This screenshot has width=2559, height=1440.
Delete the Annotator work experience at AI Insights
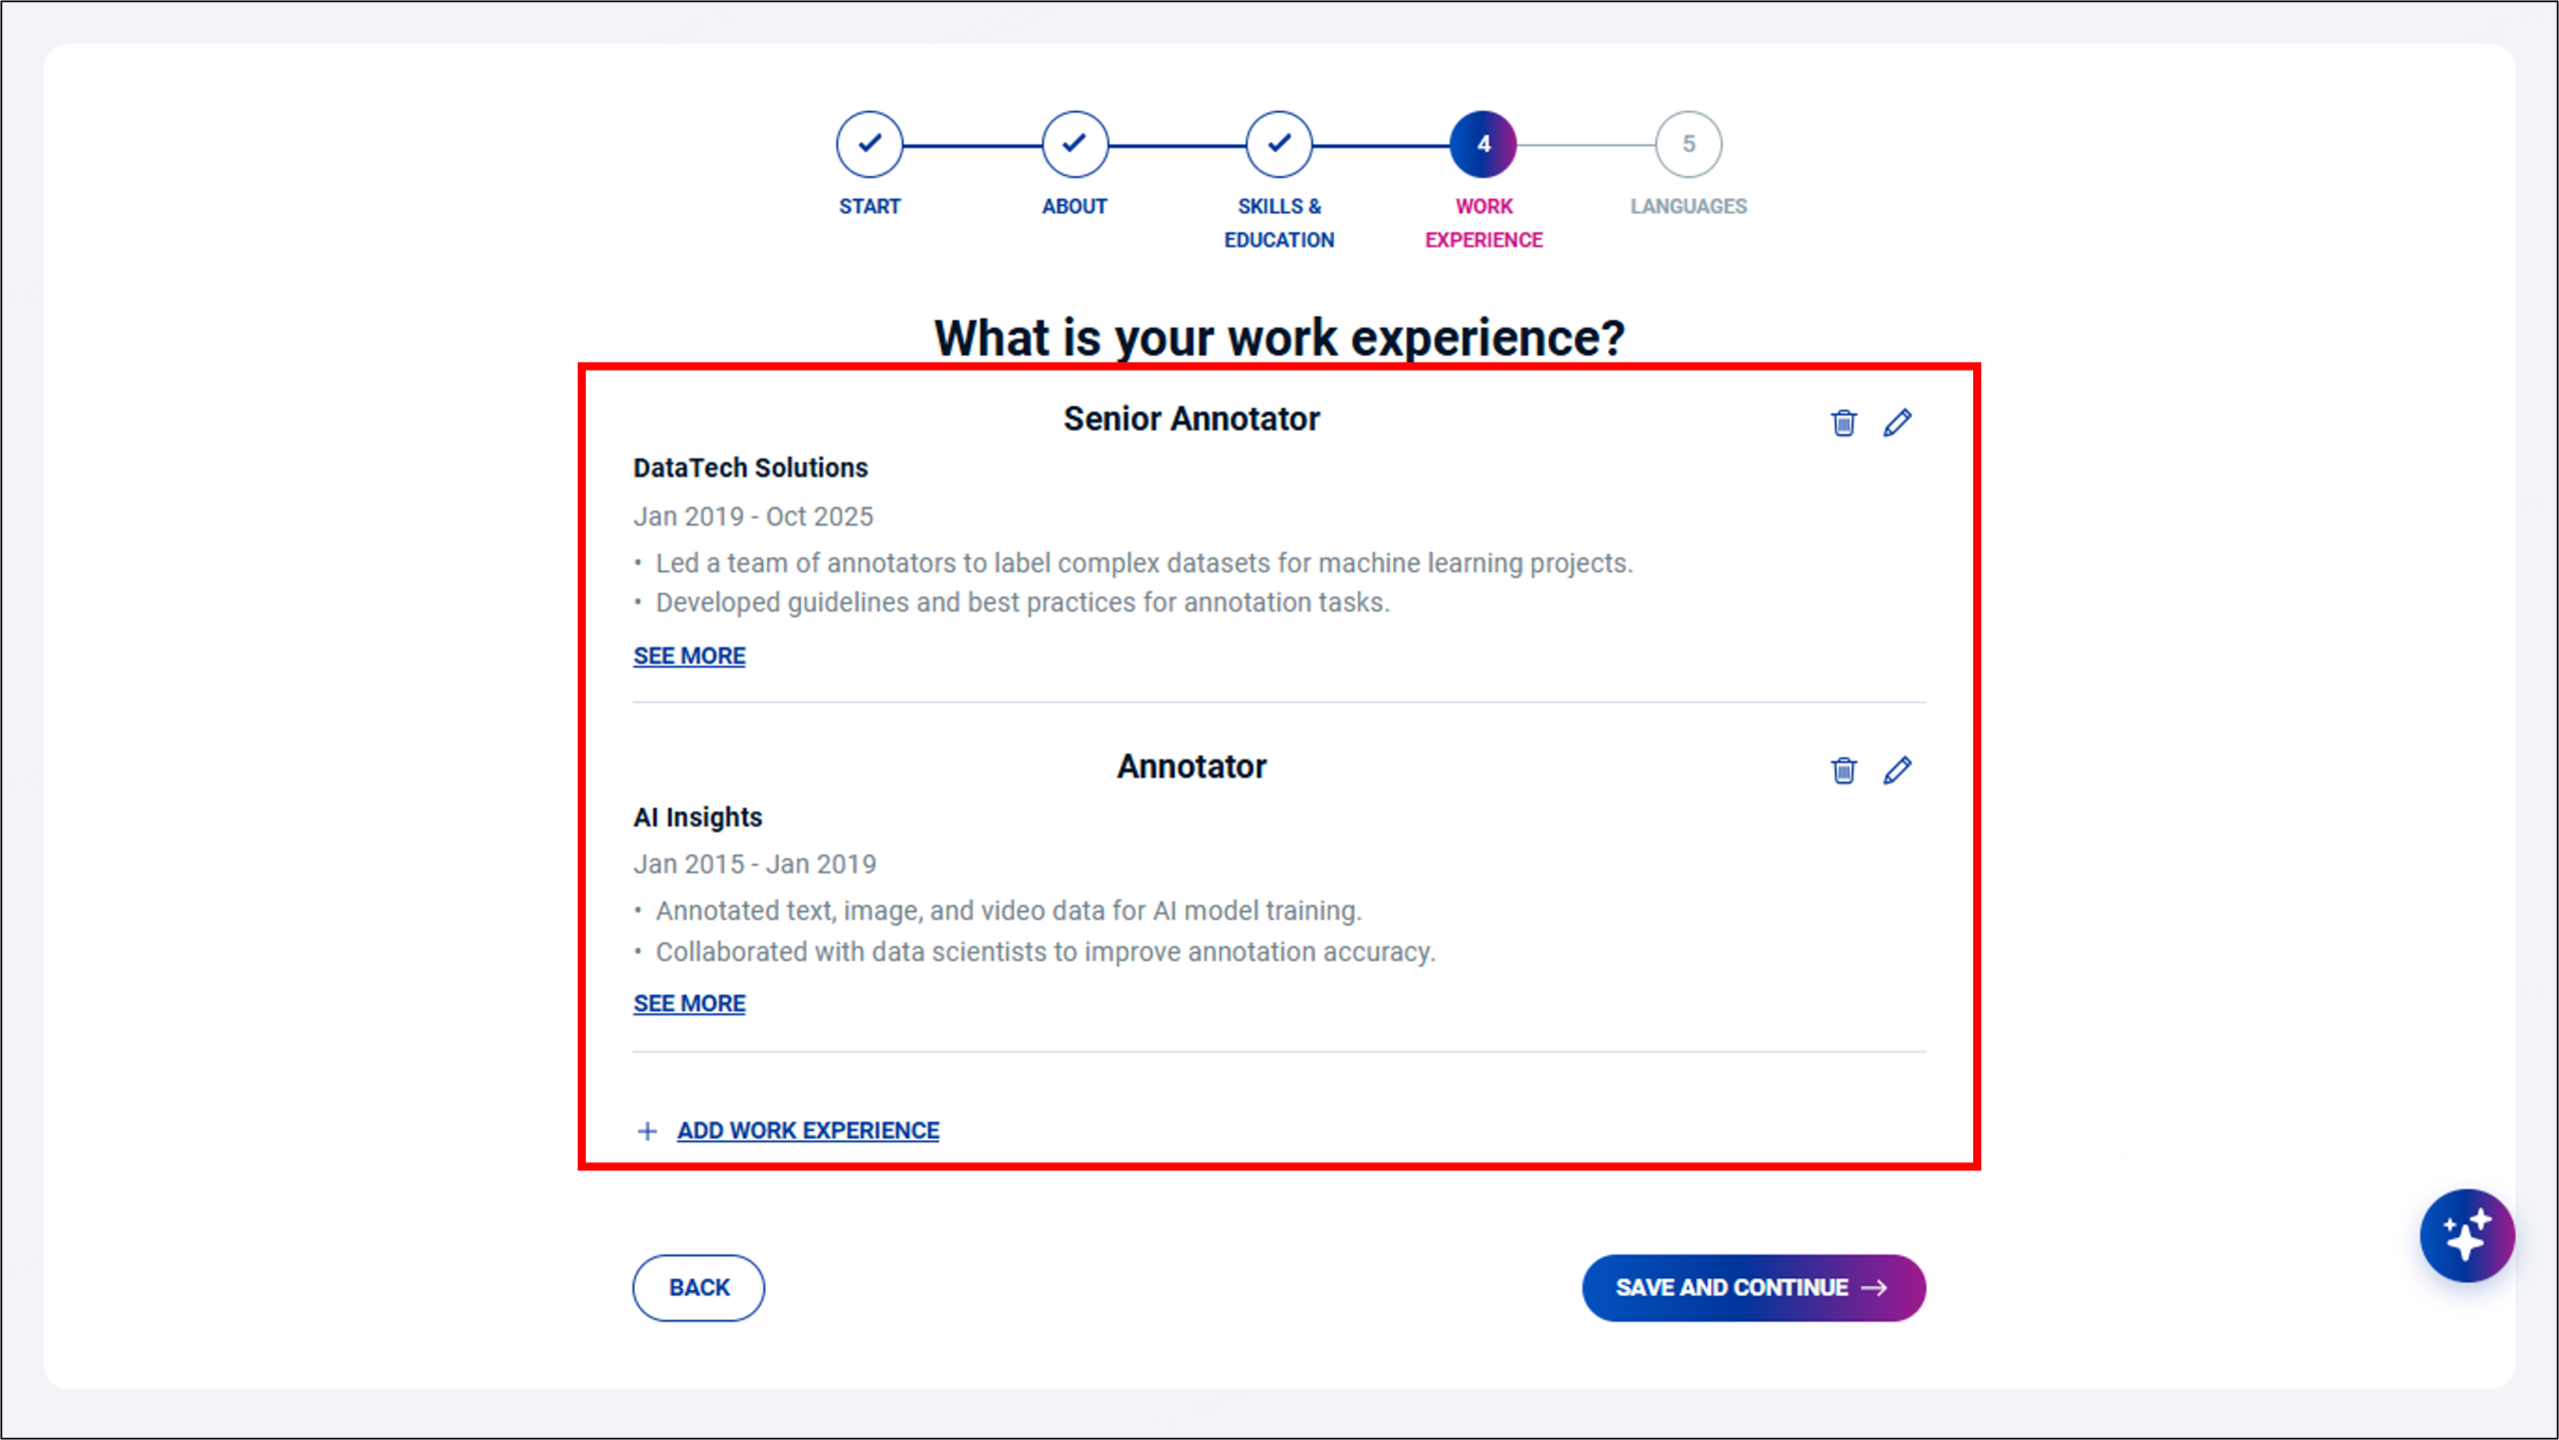tap(1843, 770)
